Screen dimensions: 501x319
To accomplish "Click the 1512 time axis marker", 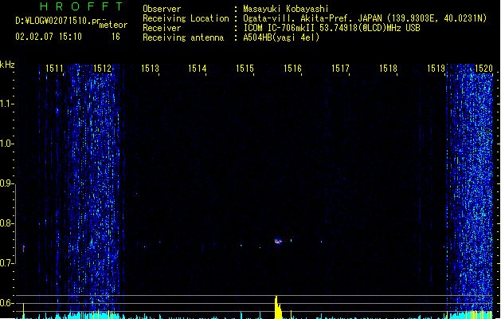I will (x=102, y=69).
